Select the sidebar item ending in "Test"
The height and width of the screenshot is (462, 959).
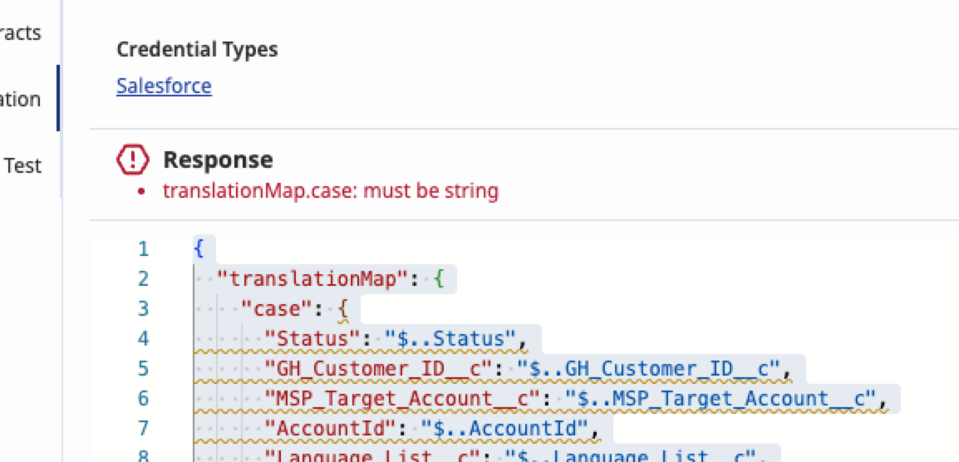click(x=22, y=165)
